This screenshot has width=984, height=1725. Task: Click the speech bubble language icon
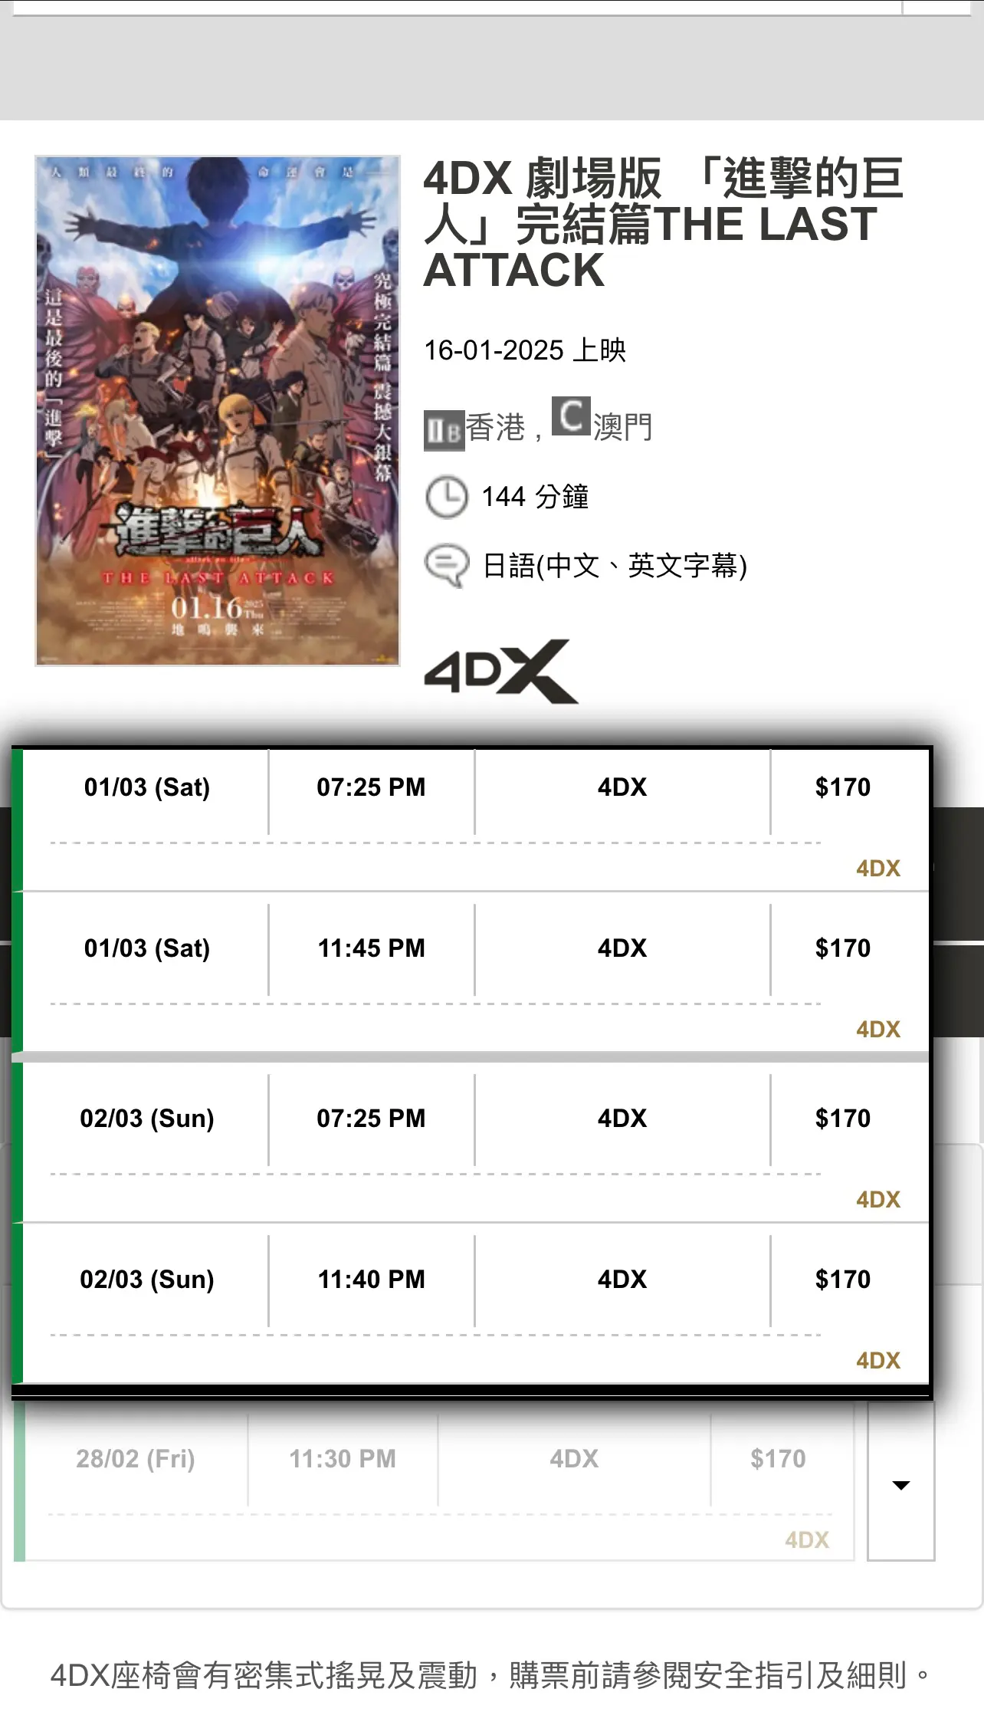pyautogui.click(x=446, y=566)
